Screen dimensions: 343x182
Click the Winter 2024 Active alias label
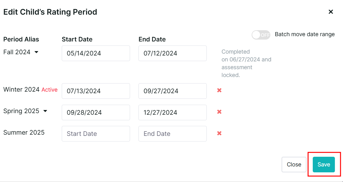30,90
